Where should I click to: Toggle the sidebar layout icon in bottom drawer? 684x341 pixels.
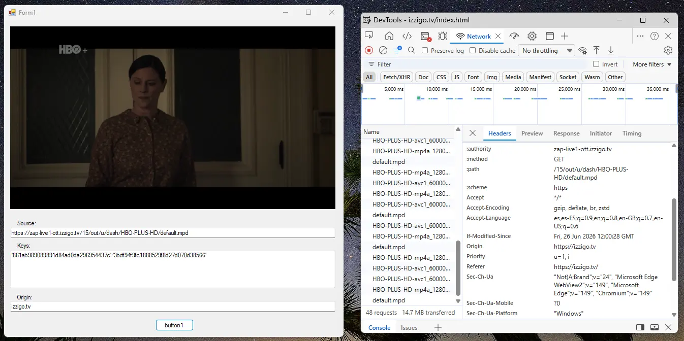click(x=640, y=327)
